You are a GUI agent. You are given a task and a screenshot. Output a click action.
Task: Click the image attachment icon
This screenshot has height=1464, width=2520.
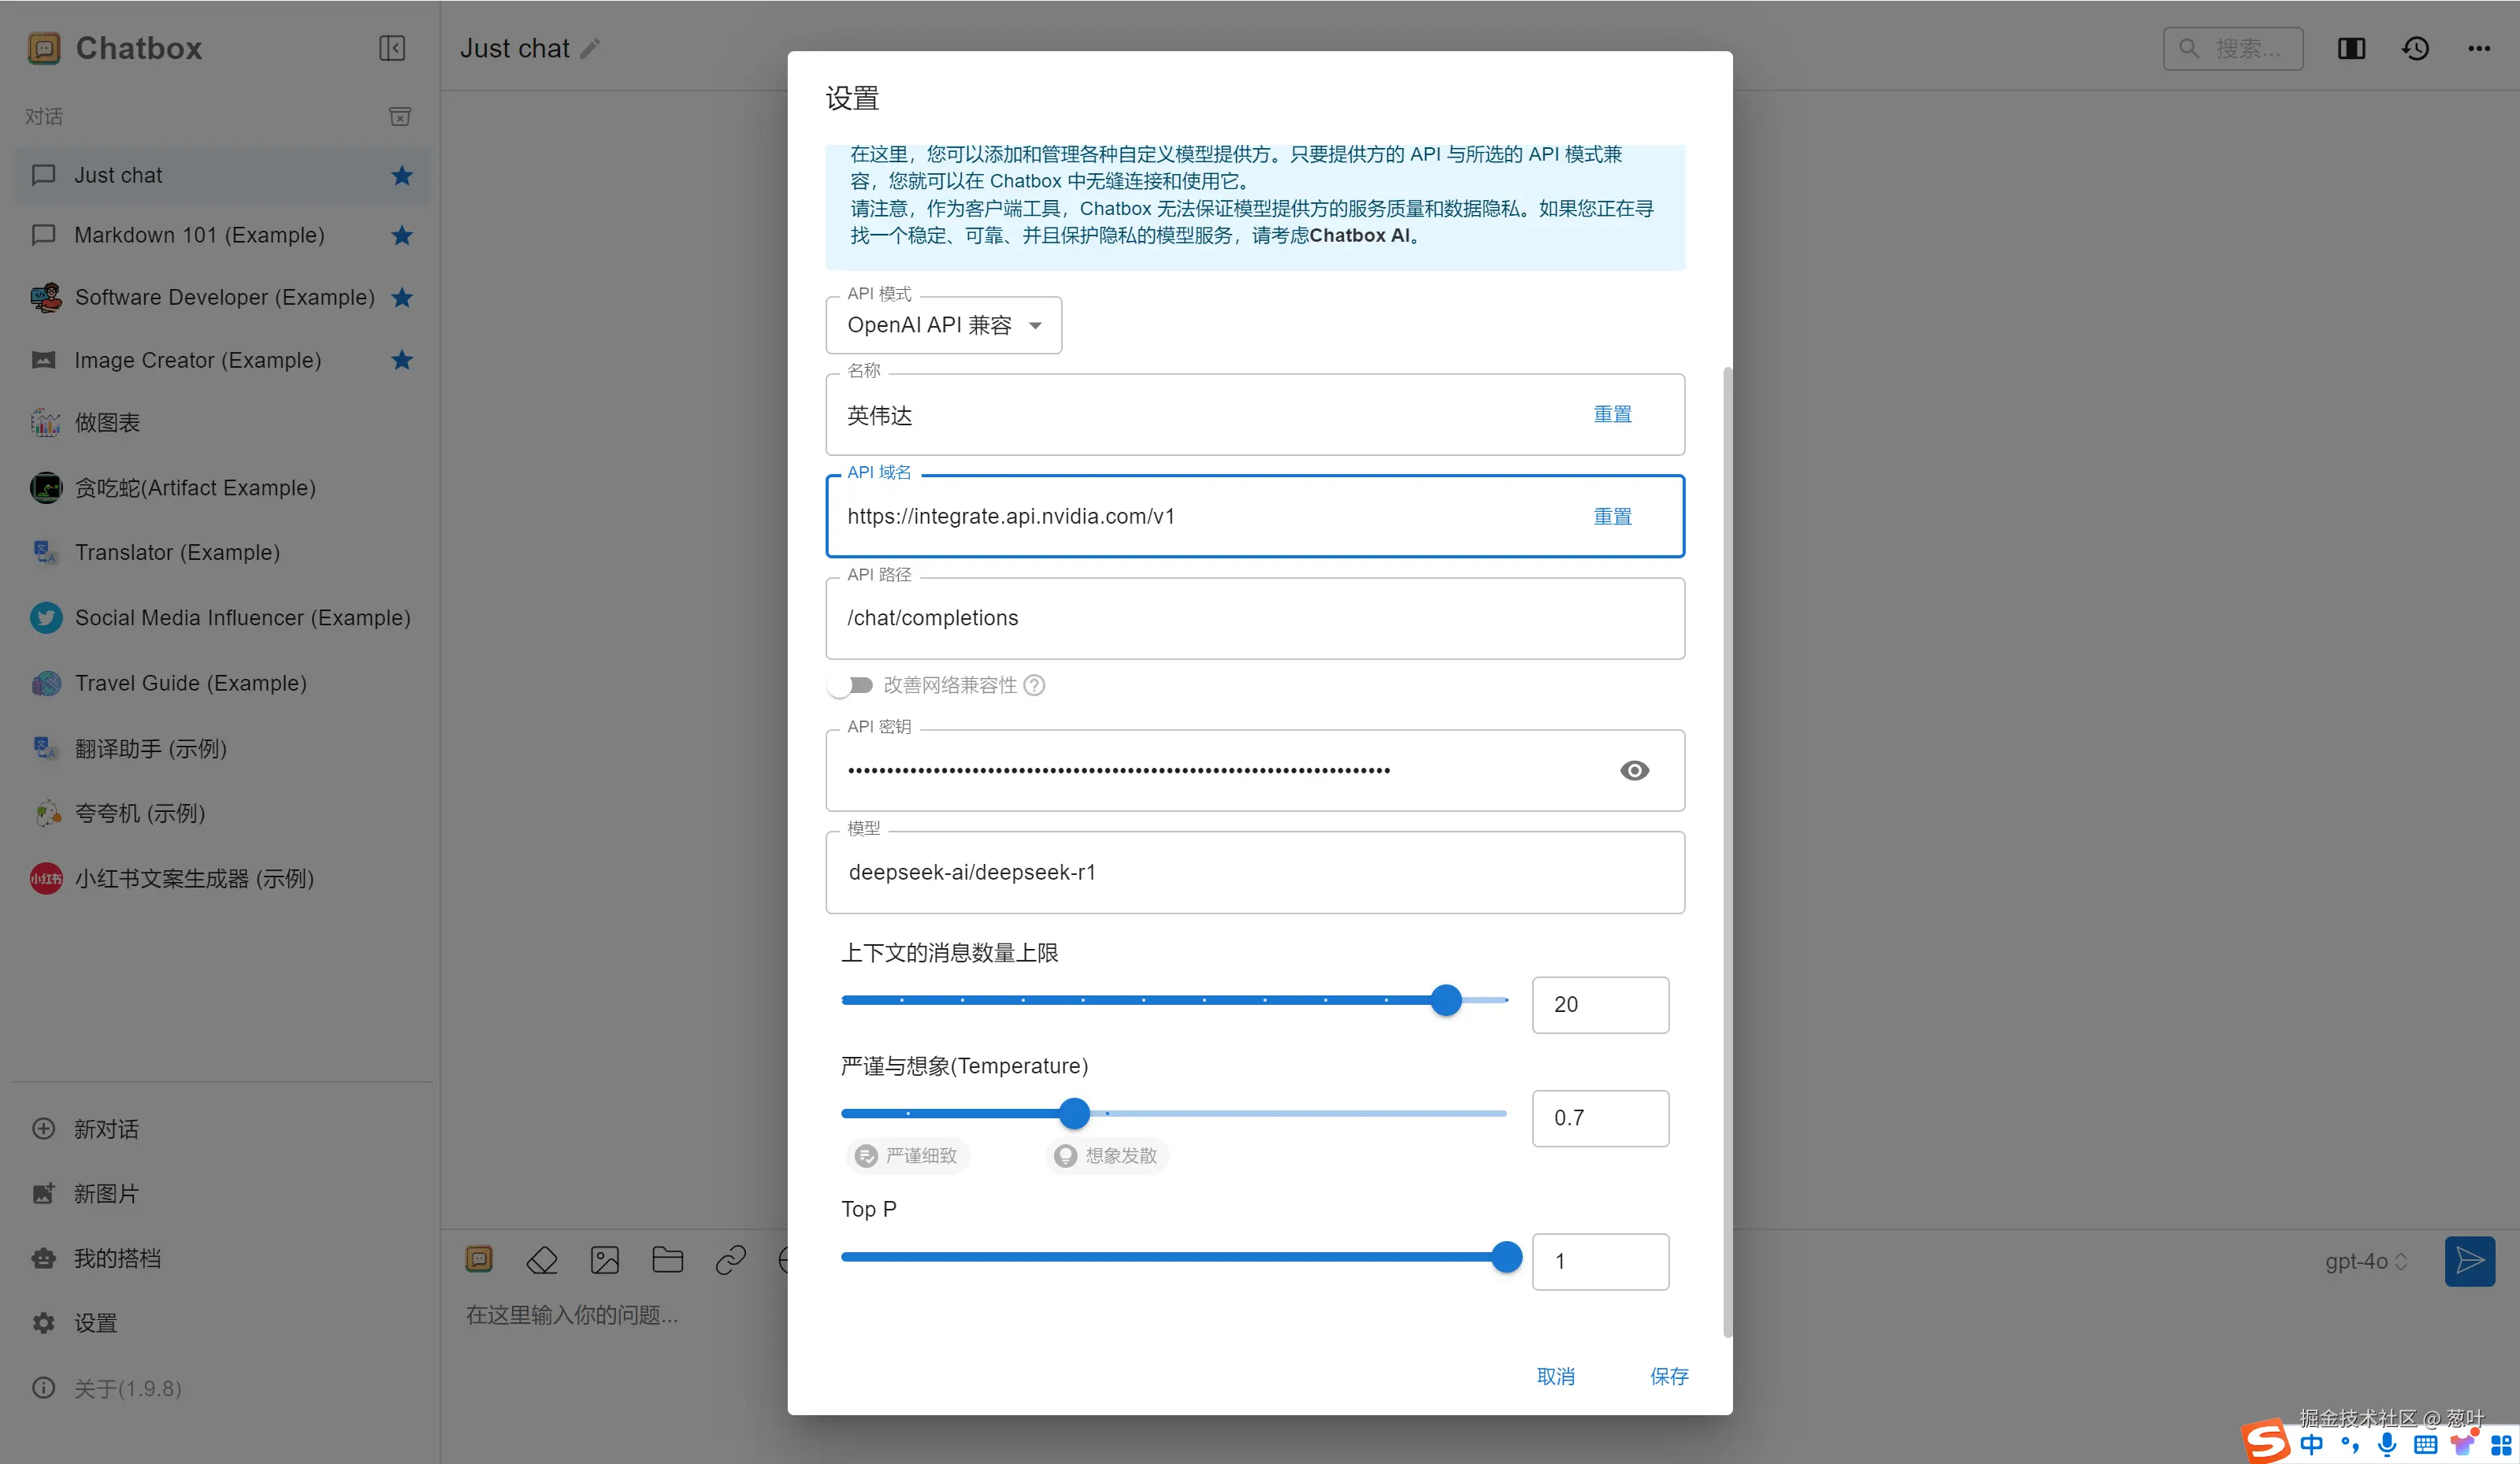click(x=605, y=1259)
